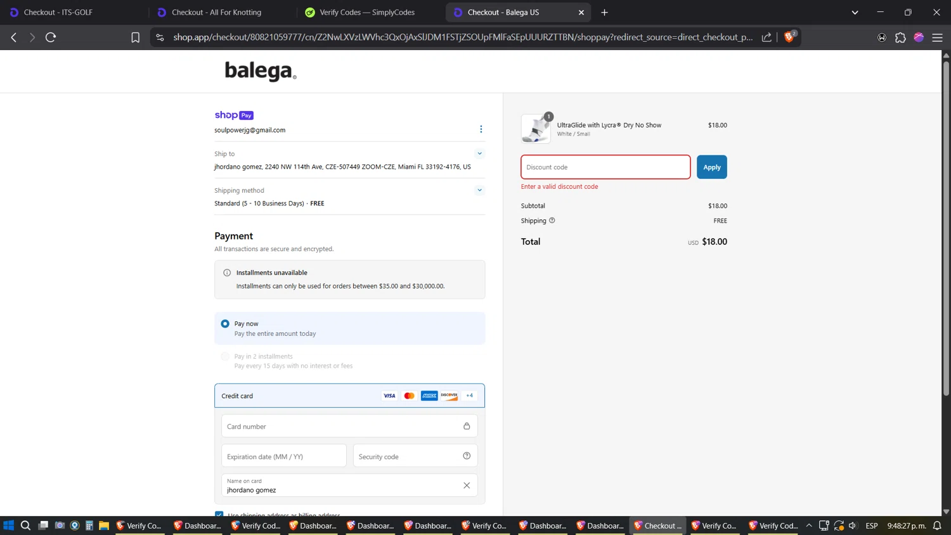
Task: Focus the Expiration date field
Action: pyautogui.click(x=284, y=456)
